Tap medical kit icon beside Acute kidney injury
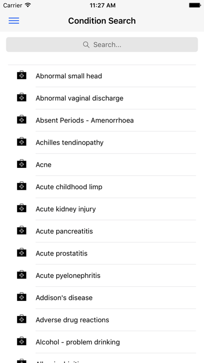 22,208
